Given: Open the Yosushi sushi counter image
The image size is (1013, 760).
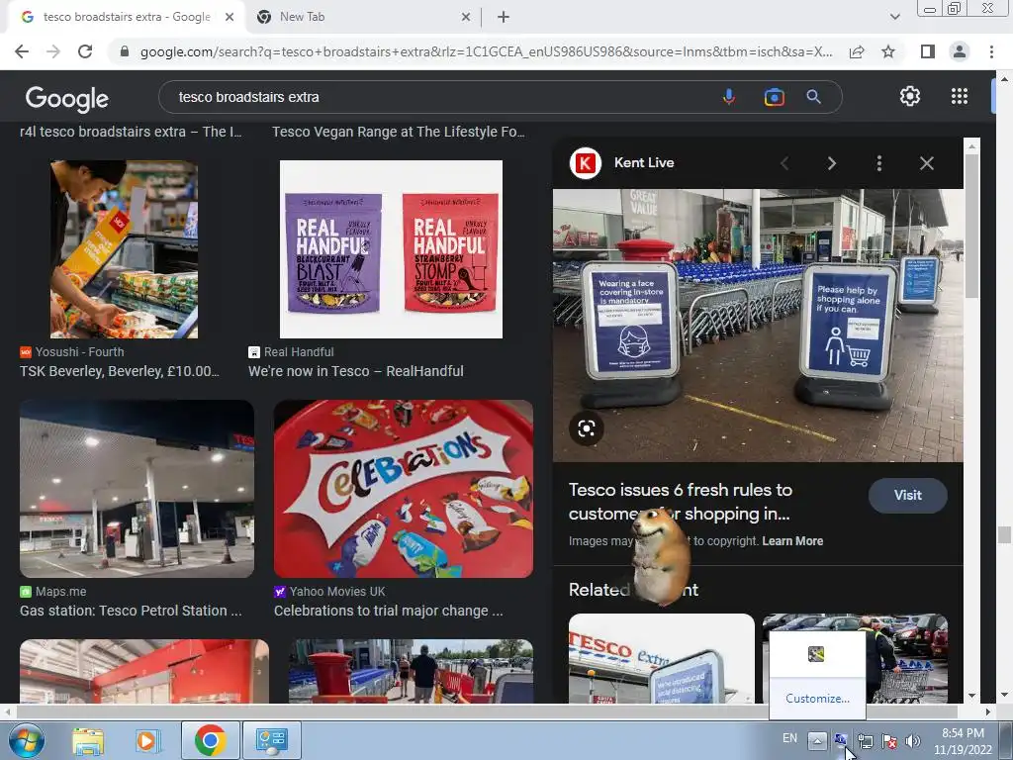Looking at the screenshot, I should click(124, 249).
